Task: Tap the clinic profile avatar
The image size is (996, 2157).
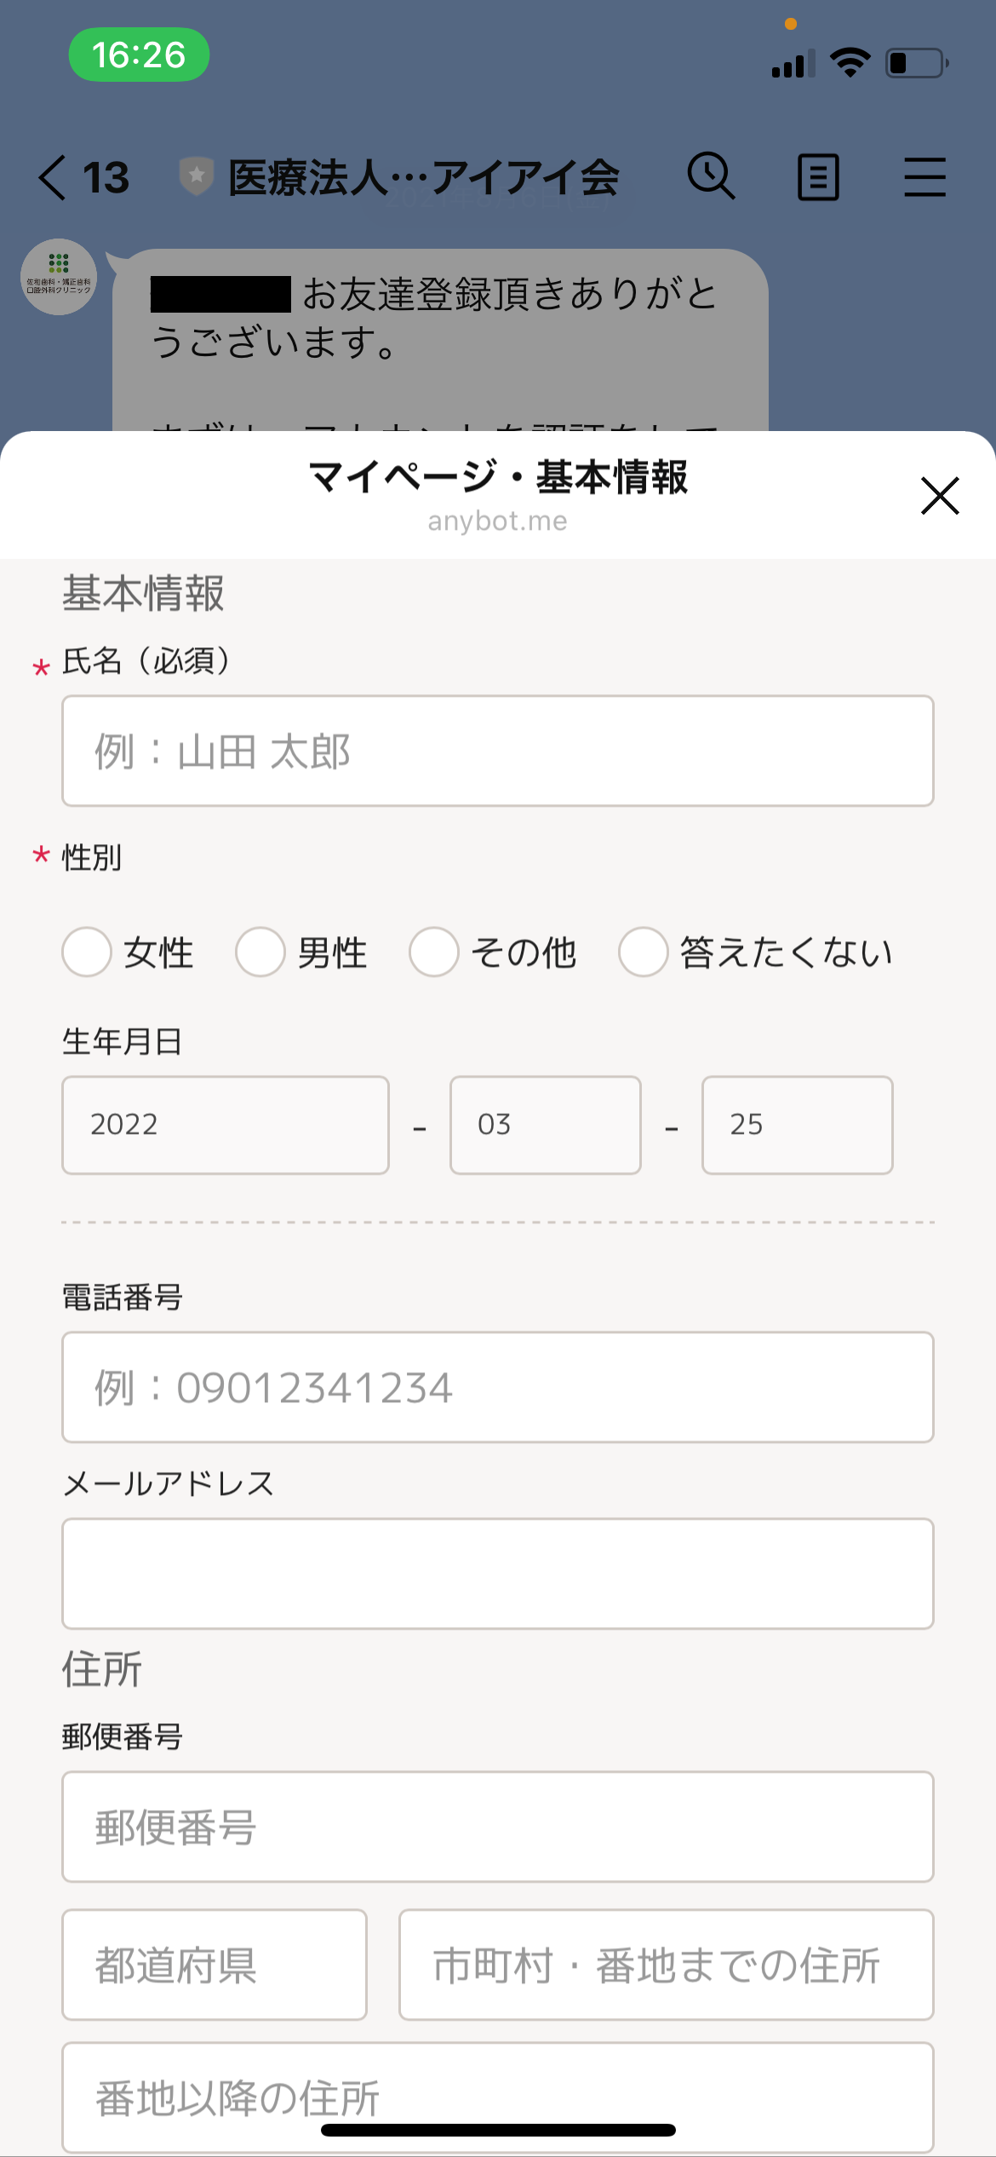Action: (59, 277)
